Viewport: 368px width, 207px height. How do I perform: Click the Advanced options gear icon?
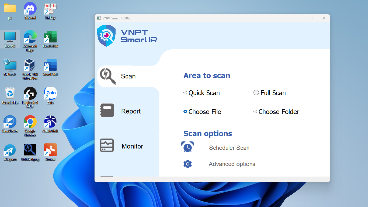[188, 164]
